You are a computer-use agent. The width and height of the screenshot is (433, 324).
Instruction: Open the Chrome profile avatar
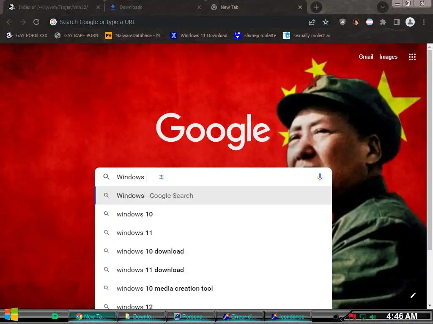pyautogui.click(x=410, y=22)
